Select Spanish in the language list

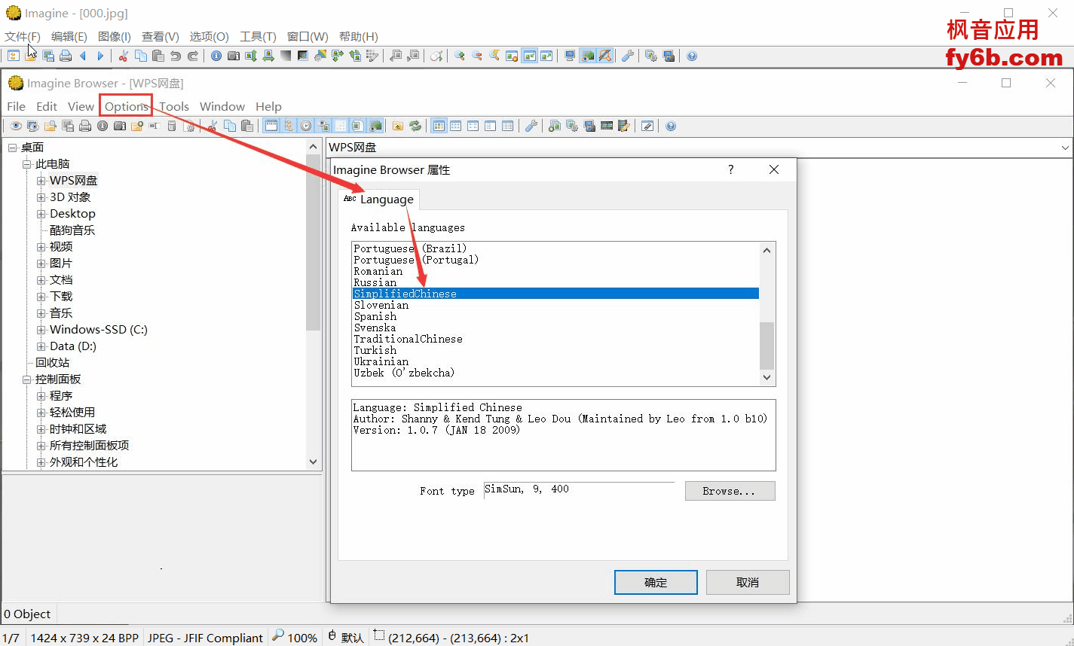pos(375,316)
